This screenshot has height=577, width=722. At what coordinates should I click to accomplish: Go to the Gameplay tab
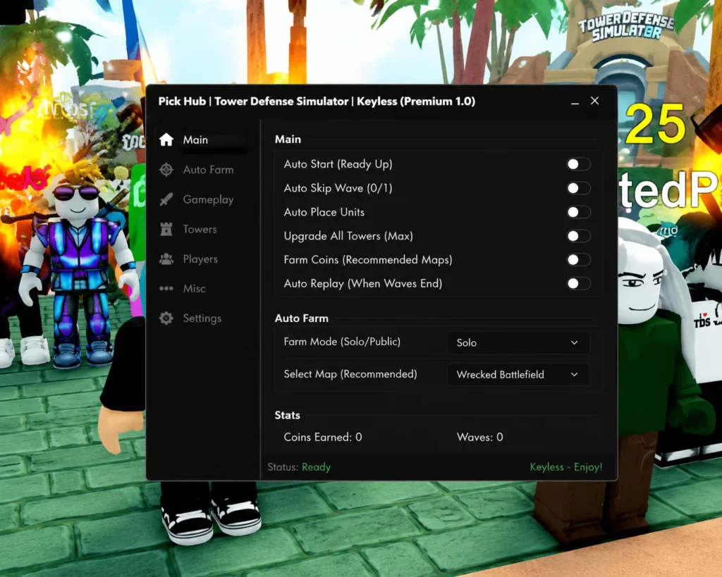tap(208, 199)
